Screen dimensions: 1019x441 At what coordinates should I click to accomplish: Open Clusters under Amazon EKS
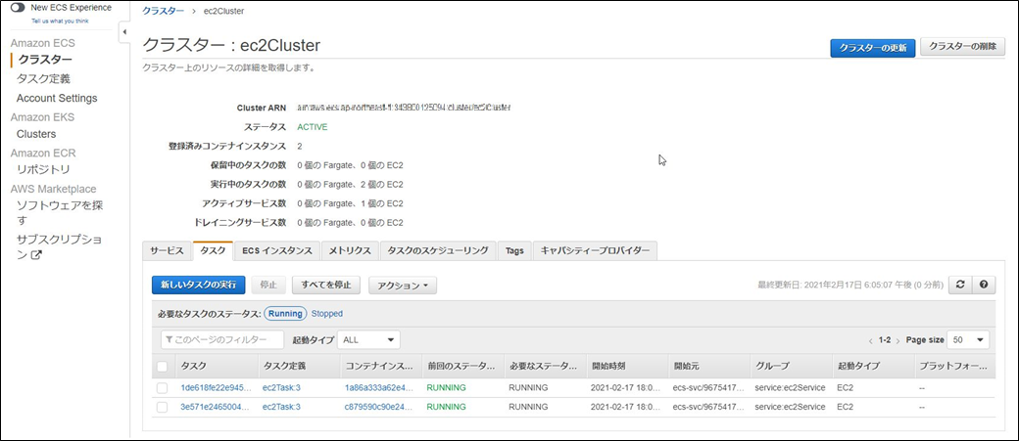coord(35,134)
